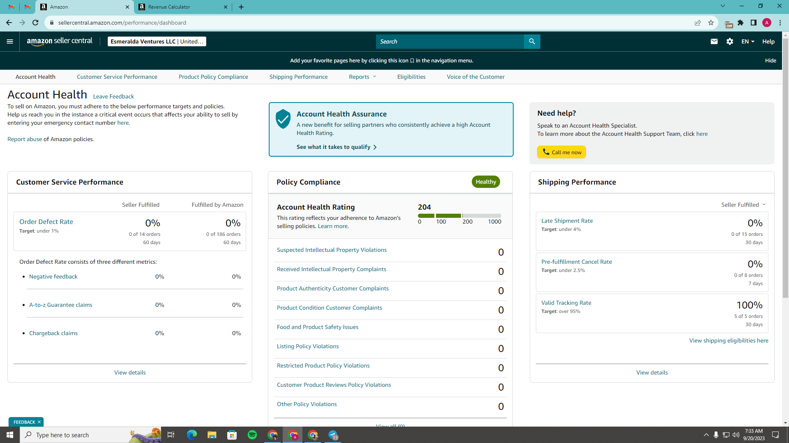Open the Help link
This screenshot has width=789, height=443.
coord(768,41)
